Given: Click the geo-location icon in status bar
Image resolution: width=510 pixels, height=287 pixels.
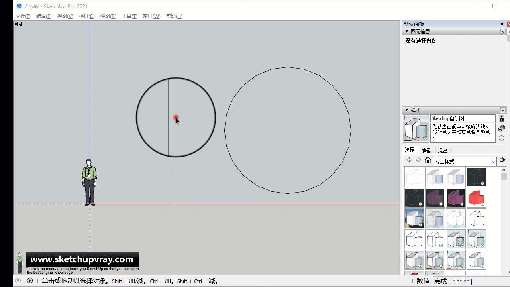Looking at the screenshot, I should click(18, 281).
